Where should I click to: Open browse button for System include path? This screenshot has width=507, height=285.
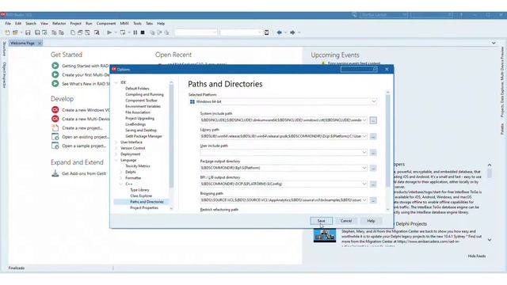click(x=373, y=120)
